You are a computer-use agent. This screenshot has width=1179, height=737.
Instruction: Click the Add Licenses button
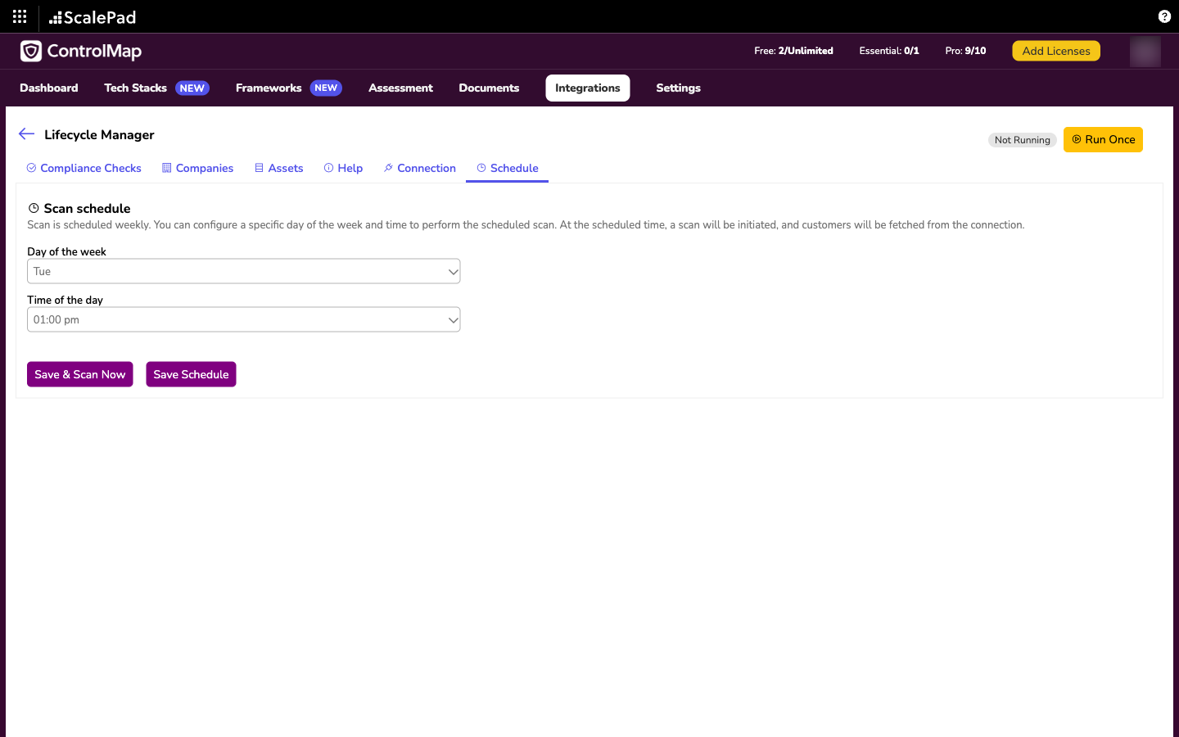pos(1056,51)
